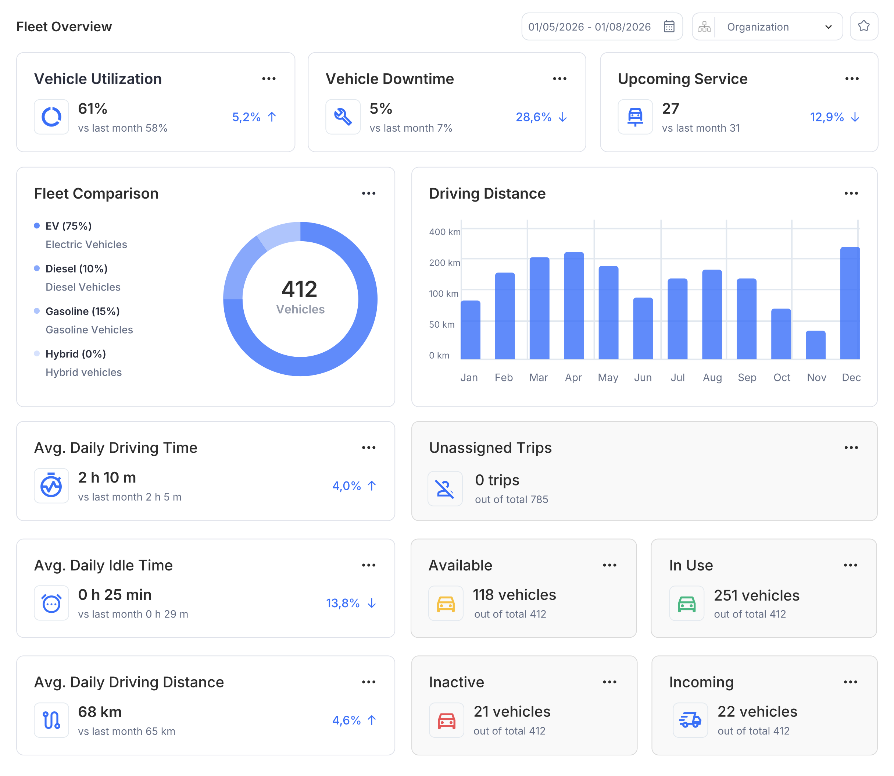Click the 5,2% utilization change indicator
Image resolution: width=894 pixels, height=776 pixels.
pos(254,117)
